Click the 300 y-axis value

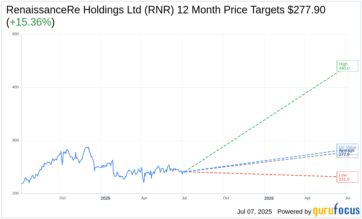click(15, 140)
